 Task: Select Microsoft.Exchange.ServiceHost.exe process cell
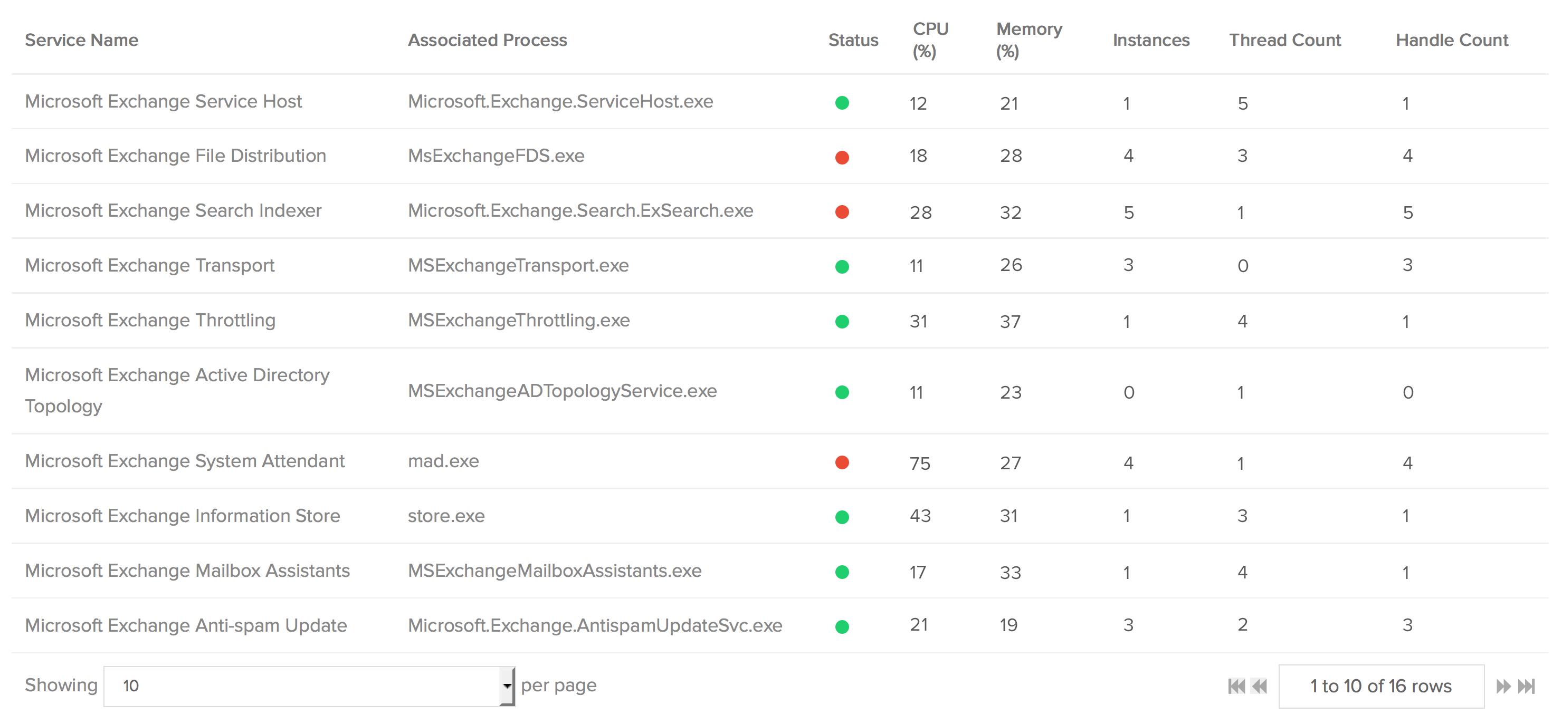(560, 101)
